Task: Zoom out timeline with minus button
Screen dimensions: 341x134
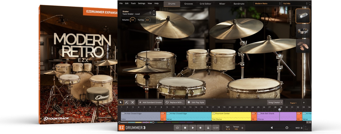Action: [307, 122]
